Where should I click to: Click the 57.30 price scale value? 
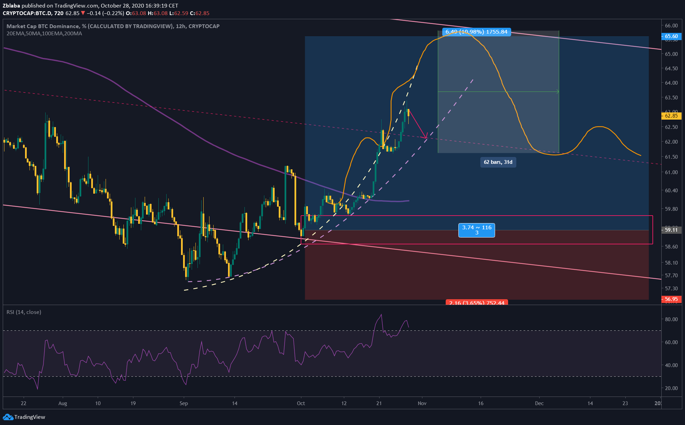[x=671, y=289]
